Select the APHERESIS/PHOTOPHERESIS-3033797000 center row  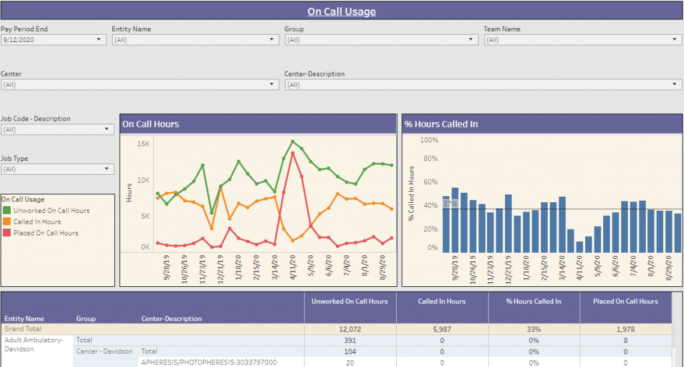pos(208,362)
